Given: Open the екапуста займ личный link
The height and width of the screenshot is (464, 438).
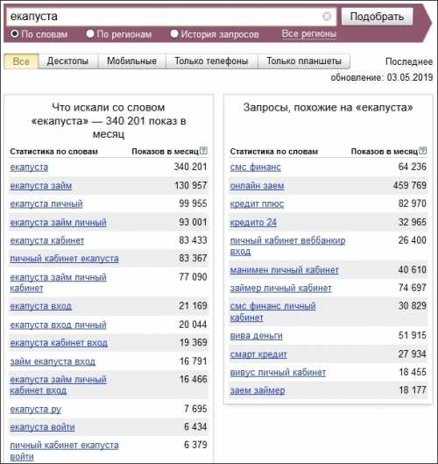Looking at the screenshot, I should pyautogui.click(x=58, y=223).
